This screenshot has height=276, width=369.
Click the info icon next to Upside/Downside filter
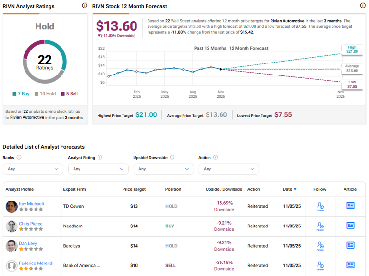coord(172,157)
